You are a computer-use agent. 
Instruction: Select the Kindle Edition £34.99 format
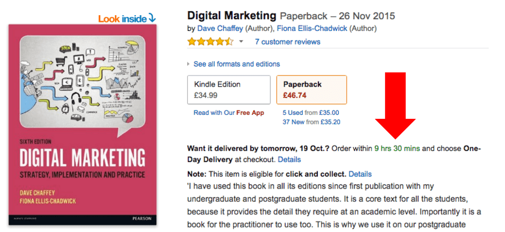pyautogui.click(x=229, y=90)
